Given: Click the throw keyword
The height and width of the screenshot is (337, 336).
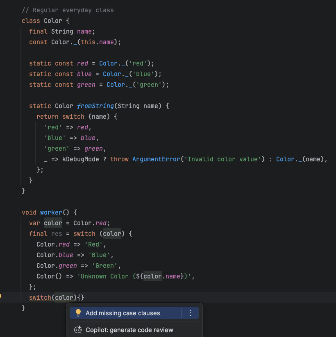Looking at the screenshot, I should pos(119,159).
